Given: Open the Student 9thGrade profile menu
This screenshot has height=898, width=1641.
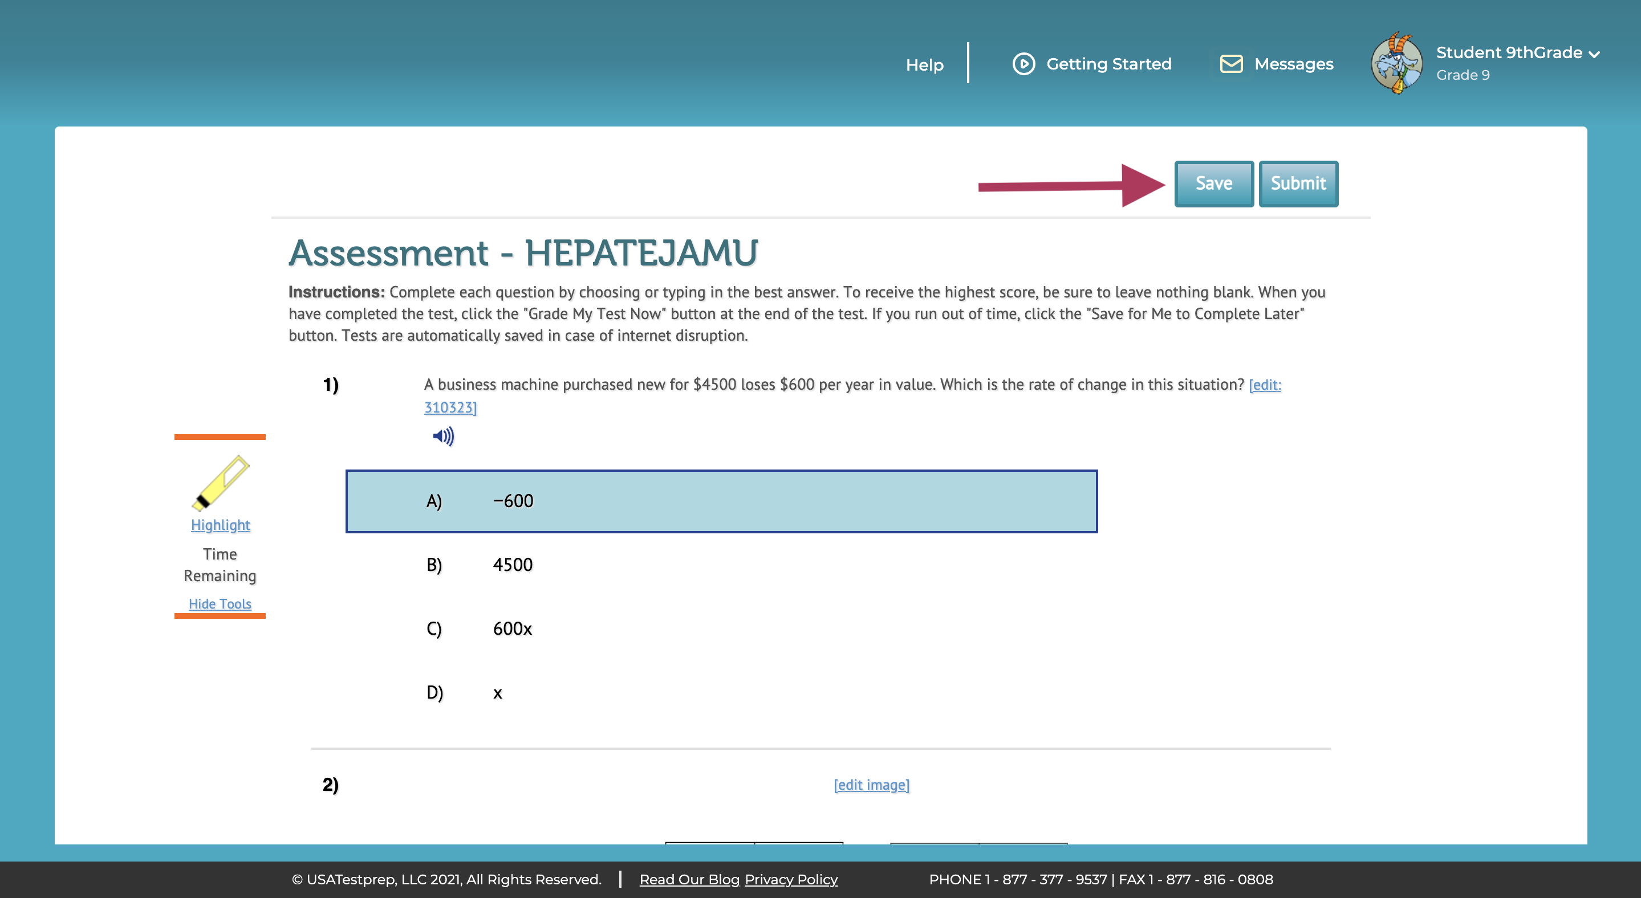Looking at the screenshot, I should (x=1509, y=53).
